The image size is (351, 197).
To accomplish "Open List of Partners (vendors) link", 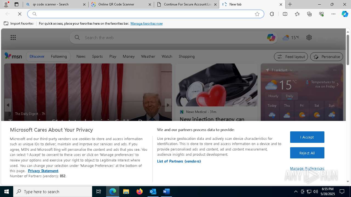I will point(179,161).
